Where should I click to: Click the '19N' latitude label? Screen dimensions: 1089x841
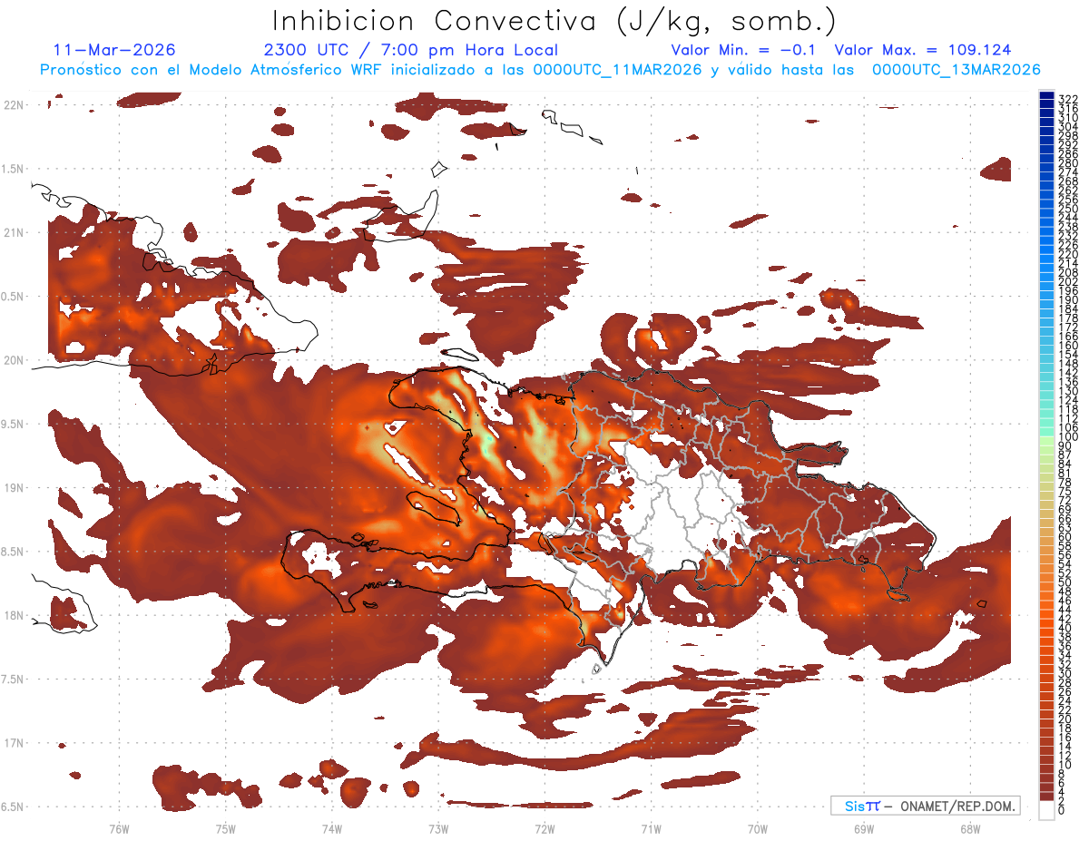[15, 488]
